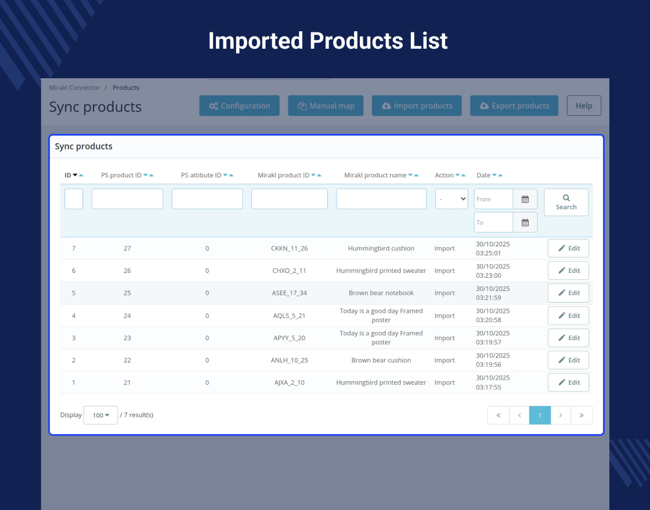Edit the AJXA_2_10 row

tap(568, 382)
